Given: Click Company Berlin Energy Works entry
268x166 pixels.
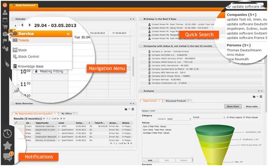Looking at the screenshot, I should point(171,76).
